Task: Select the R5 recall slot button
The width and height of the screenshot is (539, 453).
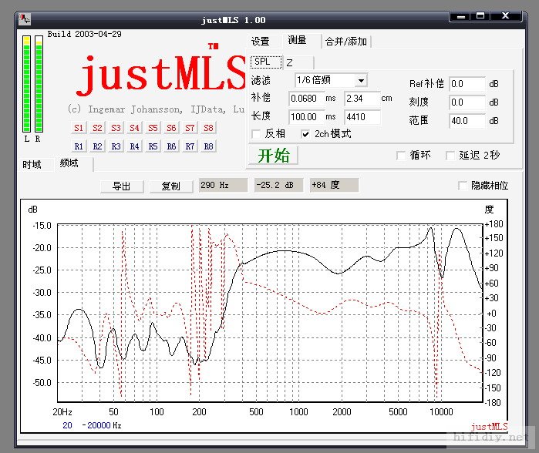Action: click(x=153, y=146)
